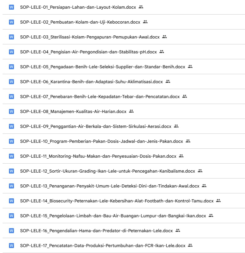Select the SOP-LELE-01 Persiapan-Lahan file name

(x=78, y=7)
